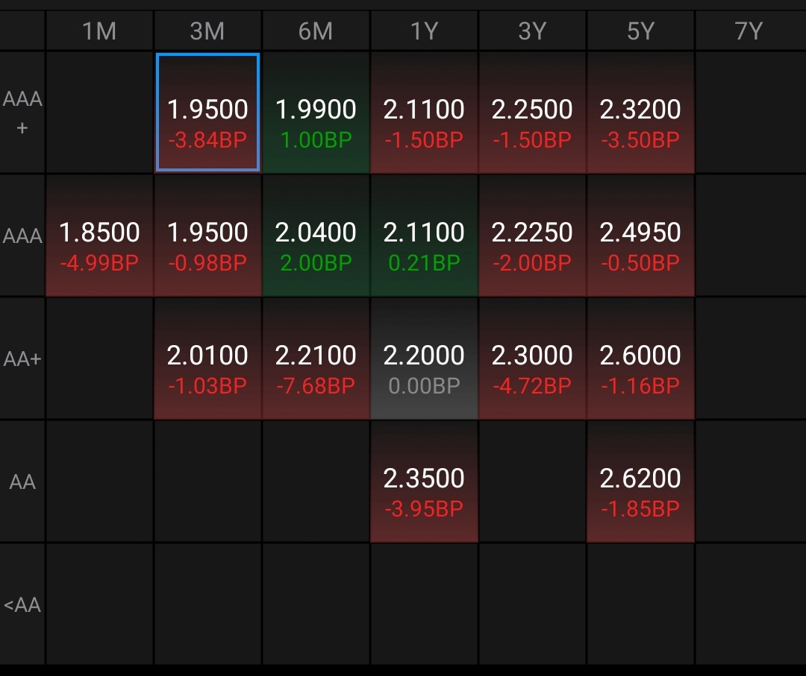
Task: Click the 3M column header
Action: tap(207, 31)
